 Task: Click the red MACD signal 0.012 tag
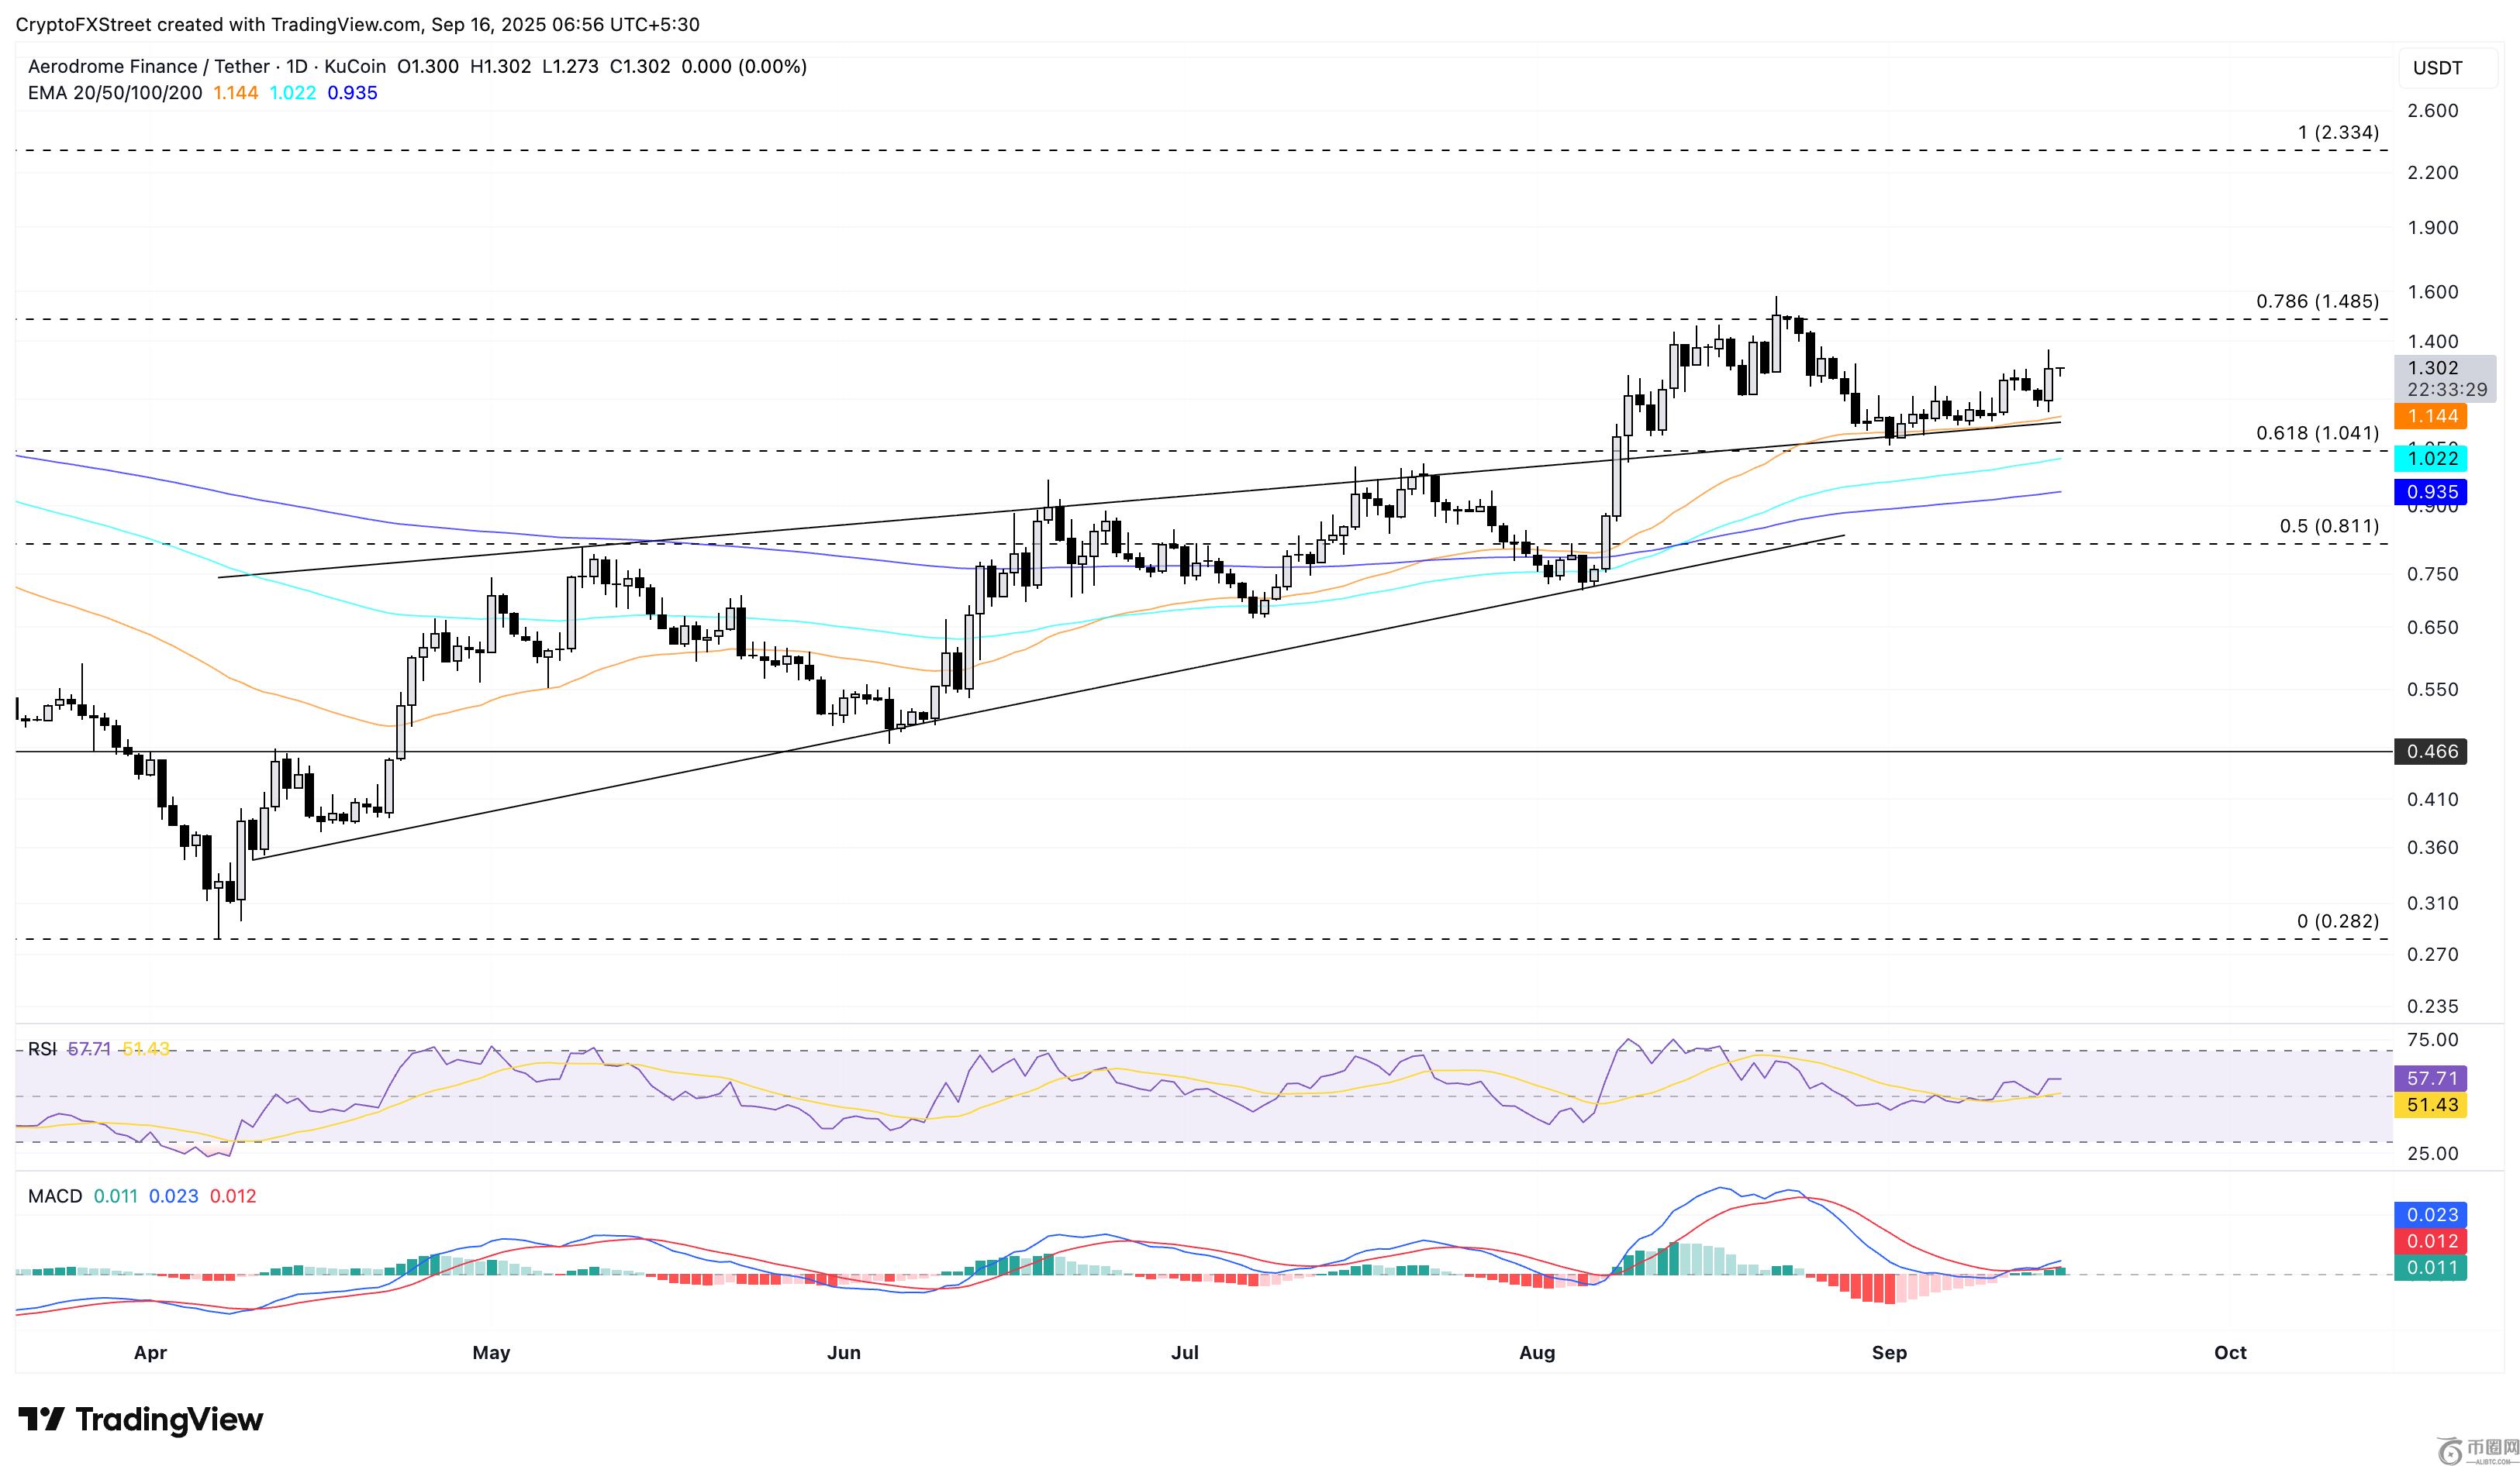pos(2430,1241)
